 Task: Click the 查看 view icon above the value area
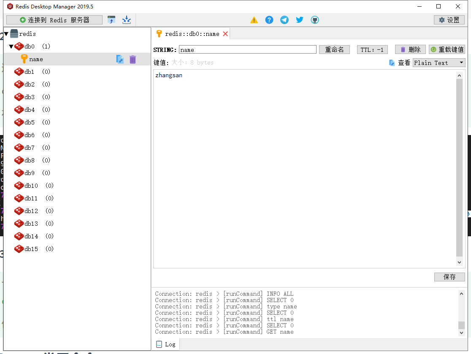[393, 62]
